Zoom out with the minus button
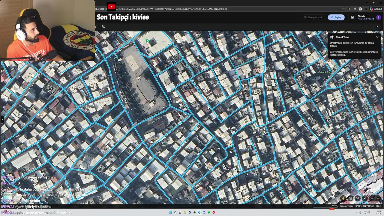This screenshot has height=216, width=384. (372, 198)
